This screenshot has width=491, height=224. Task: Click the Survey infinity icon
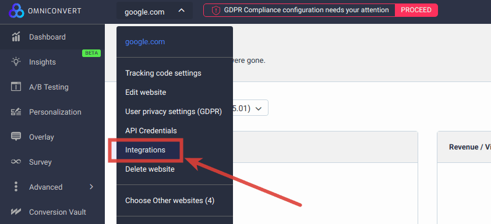[x=16, y=162]
